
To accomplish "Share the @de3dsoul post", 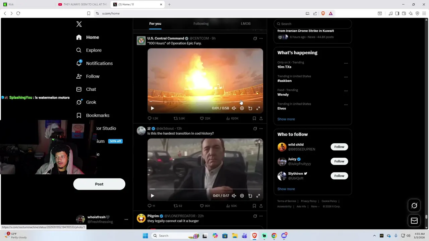I will pyautogui.click(x=261, y=206).
